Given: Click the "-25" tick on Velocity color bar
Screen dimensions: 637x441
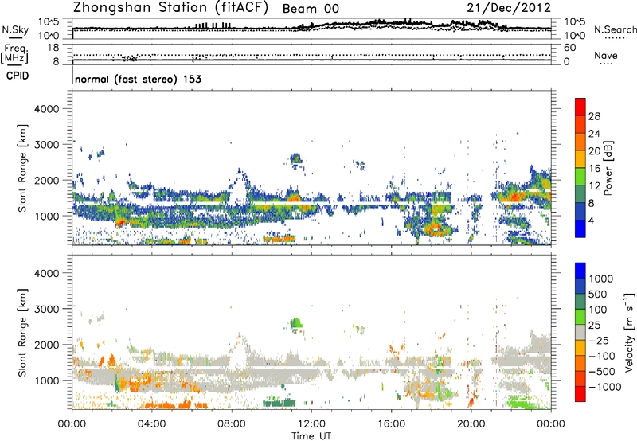Looking at the screenshot, I should coord(597,341).
